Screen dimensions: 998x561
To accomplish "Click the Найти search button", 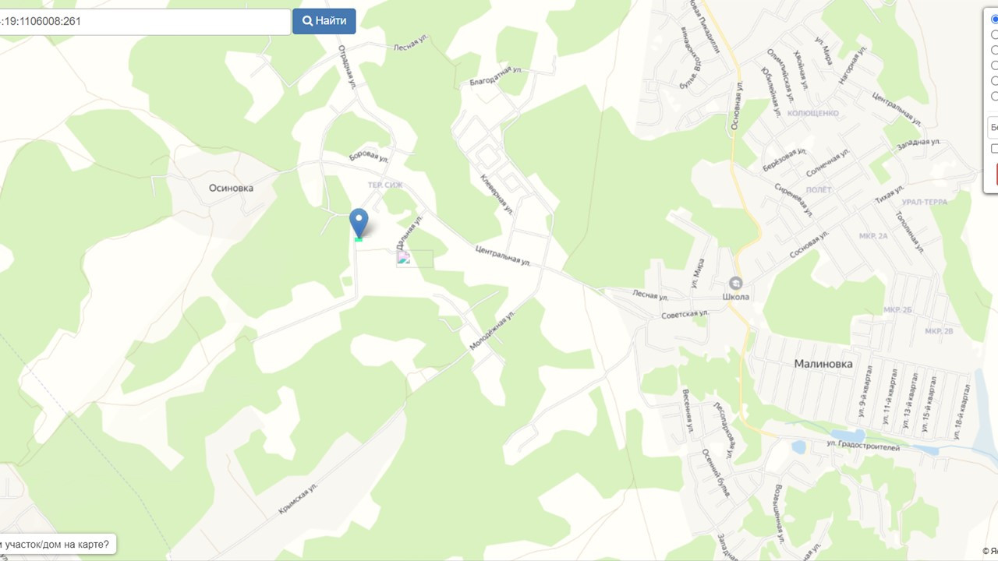I will click(x=324, y=21).
